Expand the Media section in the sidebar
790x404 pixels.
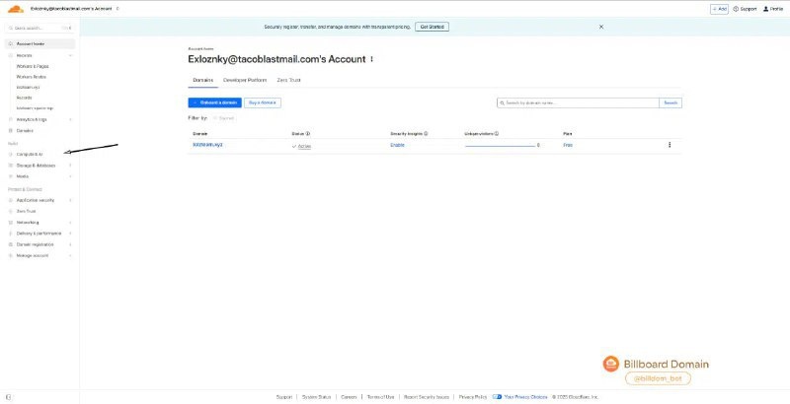coord(39,176)
